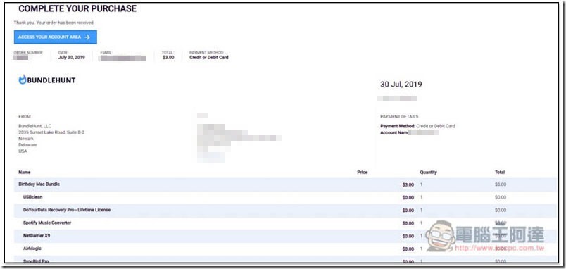Click the Total column header

pyautogui.click(x=500, y=173)
